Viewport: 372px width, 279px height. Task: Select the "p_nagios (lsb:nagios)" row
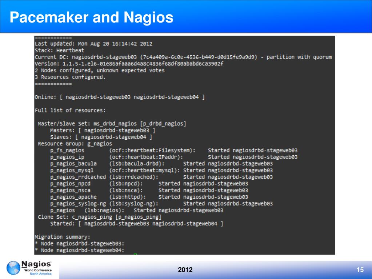click(x=137, y=210)
